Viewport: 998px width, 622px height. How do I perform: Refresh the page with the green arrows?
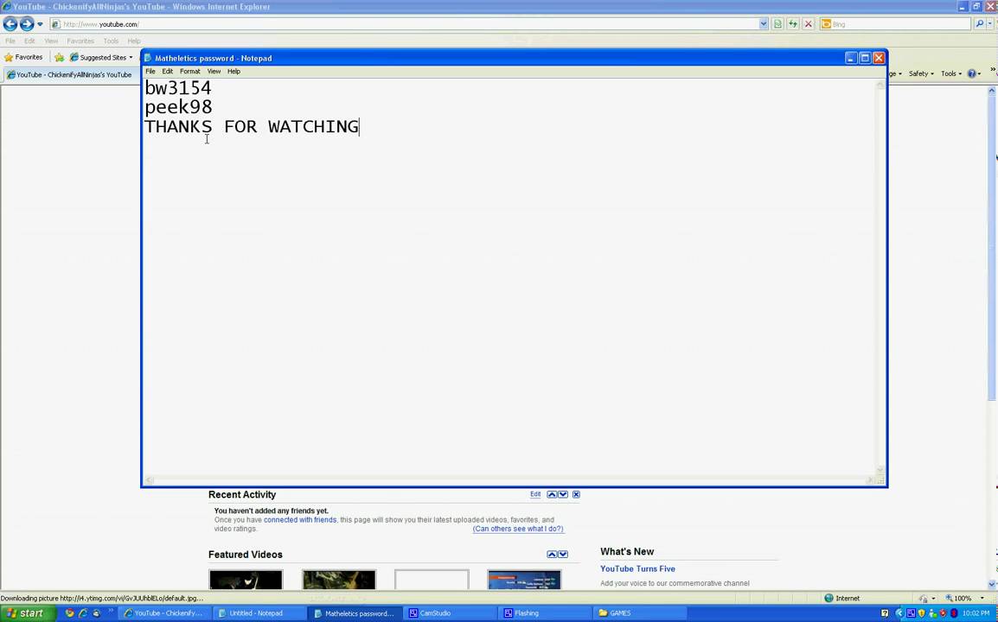point(793,24)
